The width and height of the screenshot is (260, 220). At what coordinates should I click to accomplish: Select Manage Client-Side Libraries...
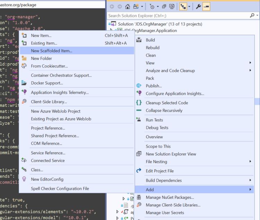[x=194, y=205]
